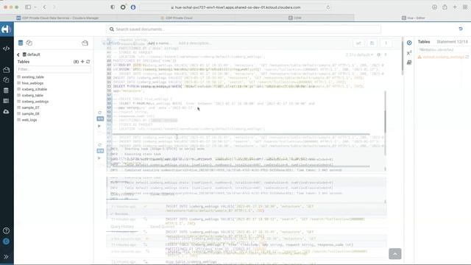Select the documents icon in assist panel

29,43
